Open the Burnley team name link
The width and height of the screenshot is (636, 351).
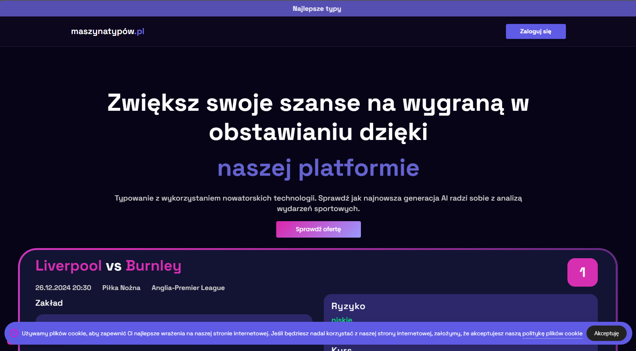(154, 266)
